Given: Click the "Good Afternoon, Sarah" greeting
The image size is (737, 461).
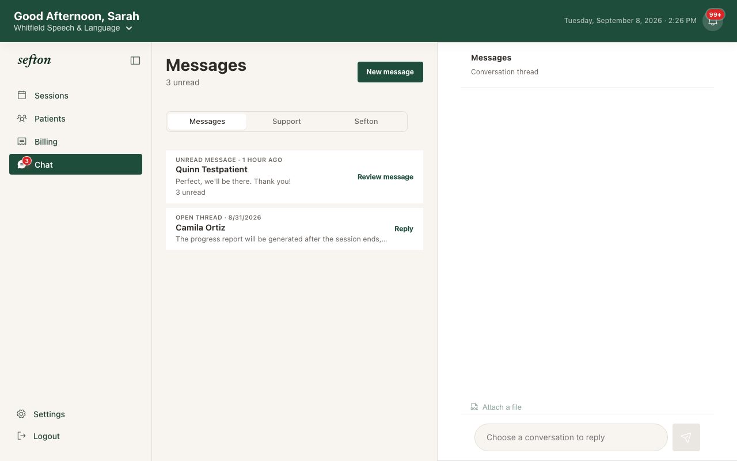Looking at the screenshot, I should tap(77, 16).
